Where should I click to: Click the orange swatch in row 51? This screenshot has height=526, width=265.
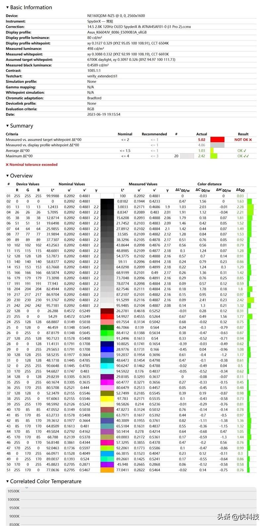pos(107,470)
